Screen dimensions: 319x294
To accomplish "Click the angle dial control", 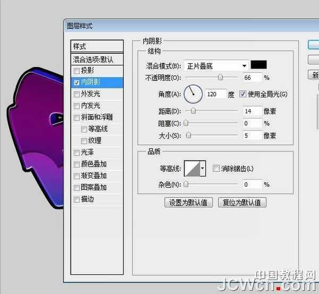I will pos(193,94).
